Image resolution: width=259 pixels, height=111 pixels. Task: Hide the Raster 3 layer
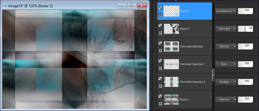(160, 15)
